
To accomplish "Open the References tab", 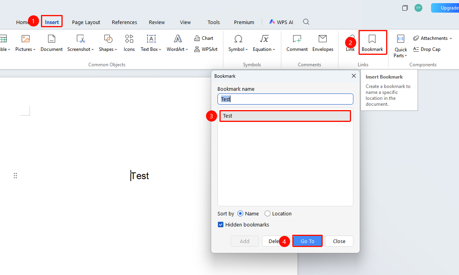I will point(125,22).
